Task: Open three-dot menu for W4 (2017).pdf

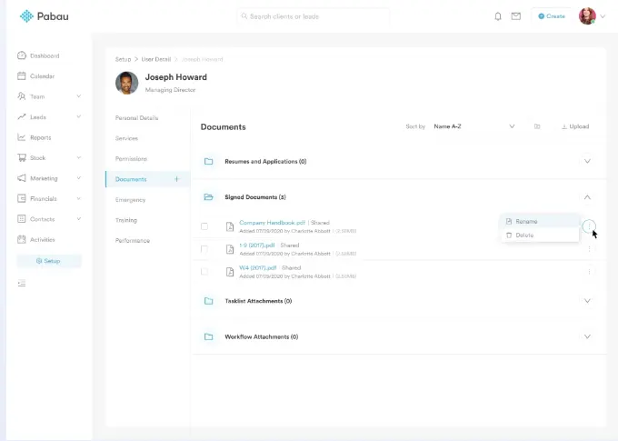Action: point(589,271)
